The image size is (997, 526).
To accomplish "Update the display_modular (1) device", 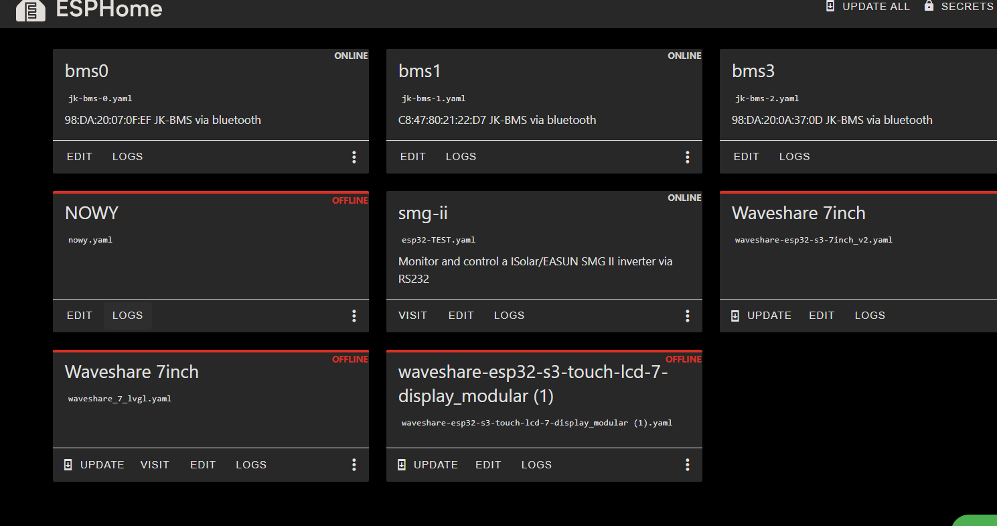I will click(428, 465).
